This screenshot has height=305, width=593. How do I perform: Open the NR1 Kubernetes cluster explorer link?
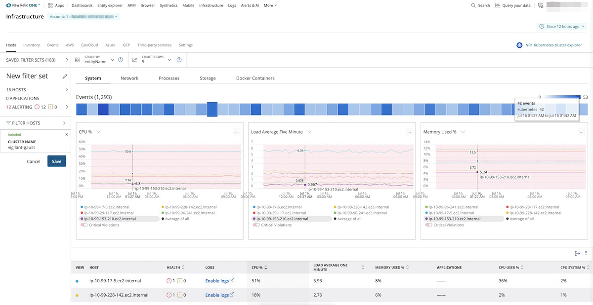click(x=553, y=45)
